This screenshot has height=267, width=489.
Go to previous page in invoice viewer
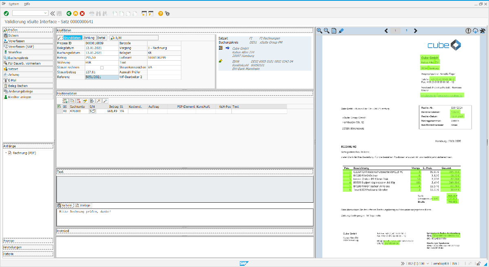[386, 31]
